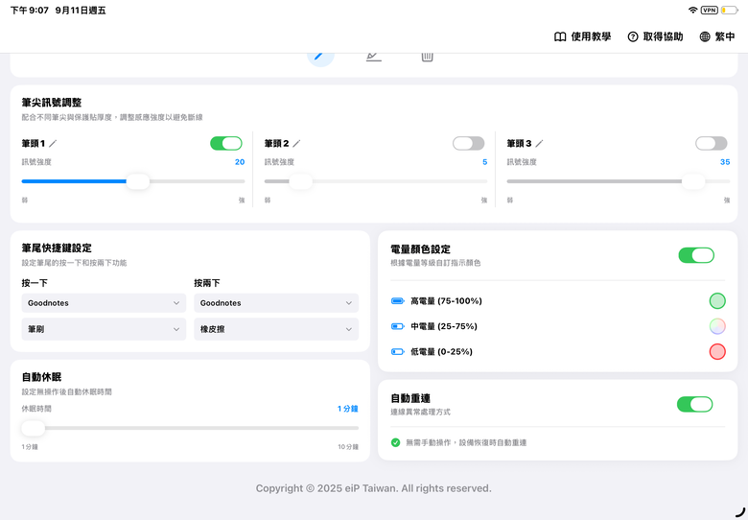The image size is (748, 520).
Task: Click the green check icon under 自動重連
Action: pyautogui.click(x=395, y=442)
